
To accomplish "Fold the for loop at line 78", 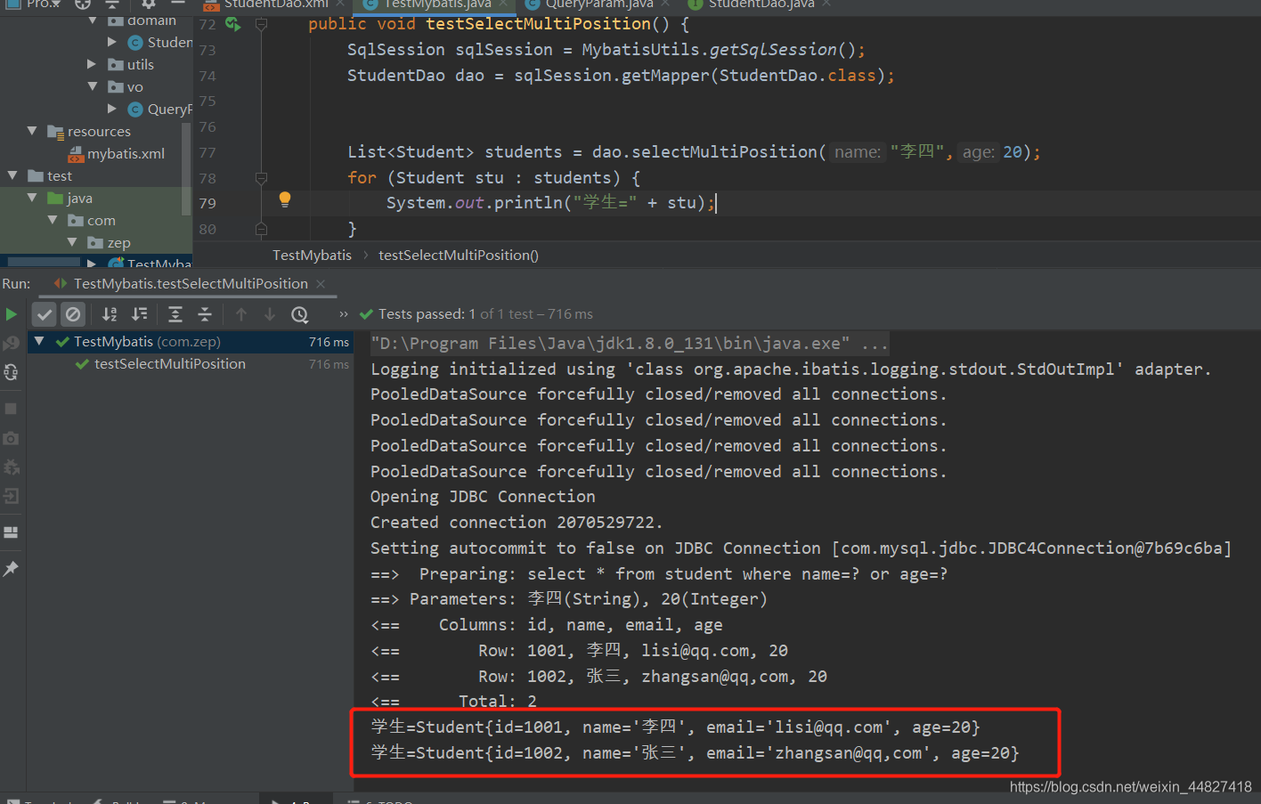I will coord(261,178).
